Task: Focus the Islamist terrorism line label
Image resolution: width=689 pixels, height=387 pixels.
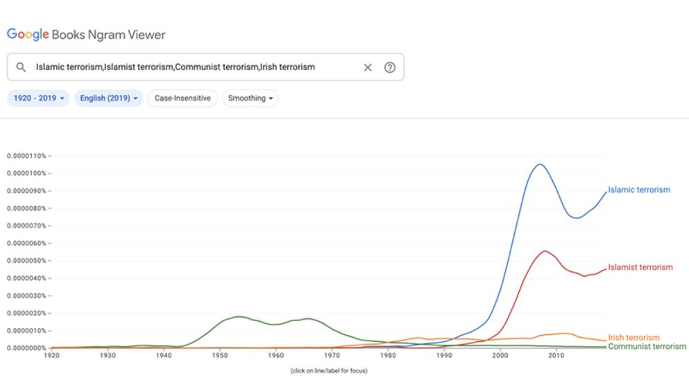Action: coord(640,267)
